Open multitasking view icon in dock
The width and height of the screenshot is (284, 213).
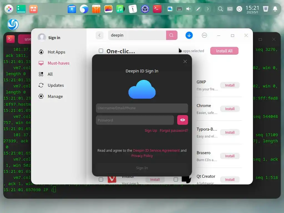tap(33, 9)
